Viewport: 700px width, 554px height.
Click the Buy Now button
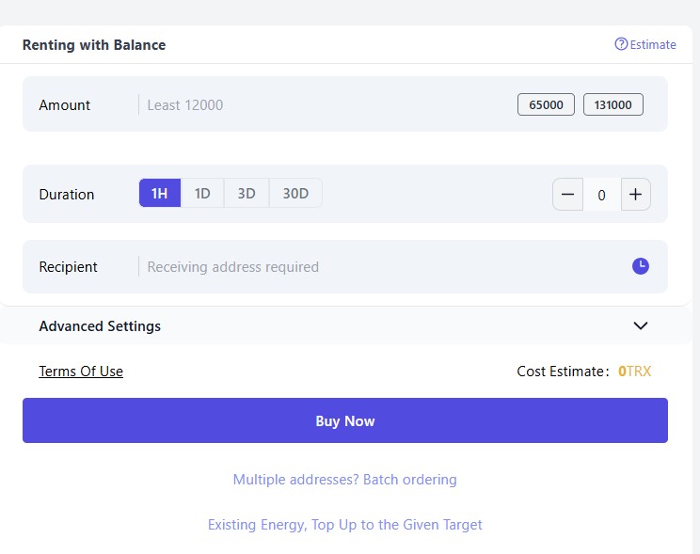pos(345,420)
